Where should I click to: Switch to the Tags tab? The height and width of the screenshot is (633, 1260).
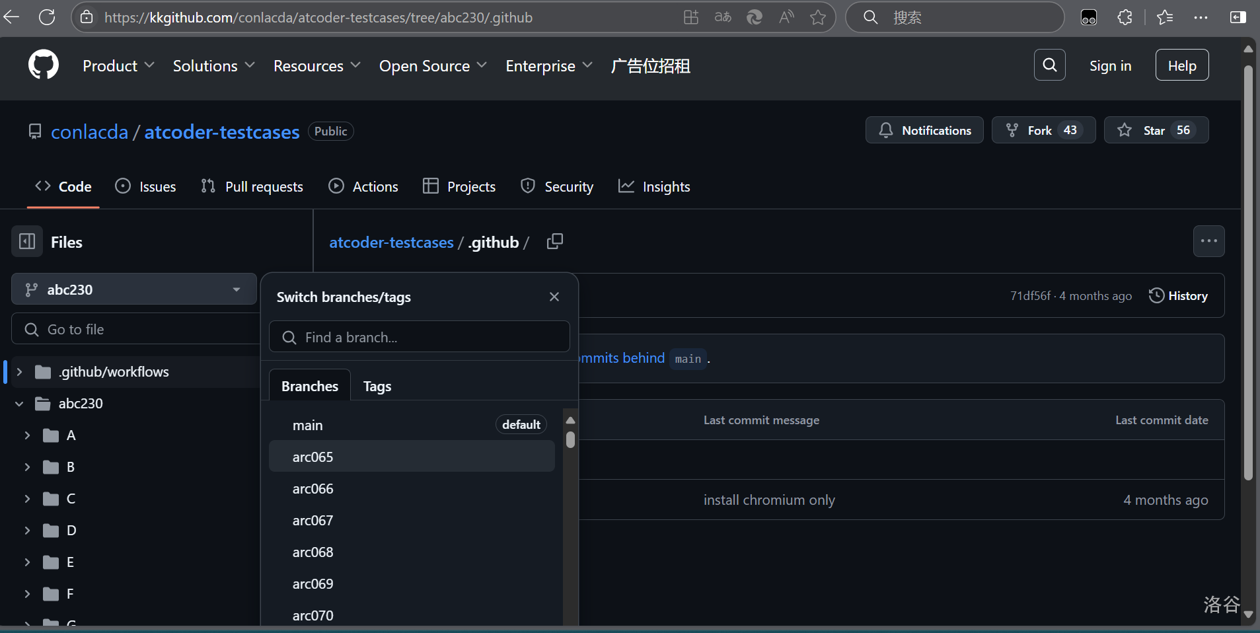point(377,387)
